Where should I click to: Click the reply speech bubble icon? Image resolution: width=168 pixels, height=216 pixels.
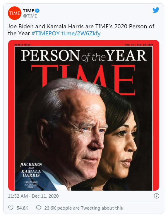tap(39, 208)
